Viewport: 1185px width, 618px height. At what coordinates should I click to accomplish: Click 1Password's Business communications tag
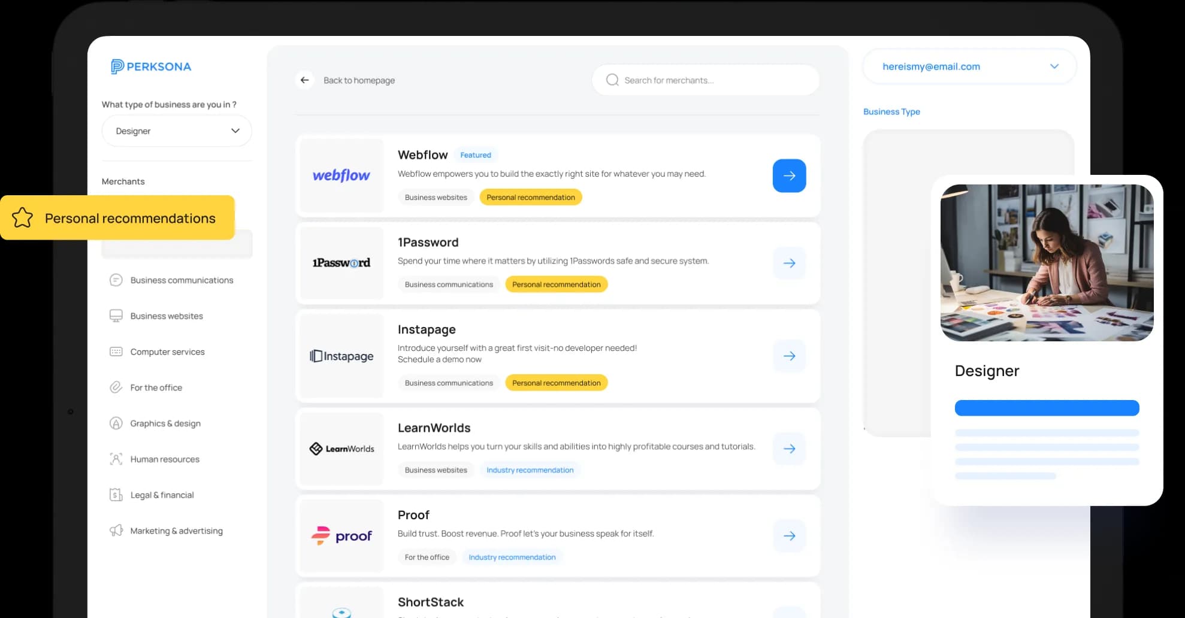(449, 284)
